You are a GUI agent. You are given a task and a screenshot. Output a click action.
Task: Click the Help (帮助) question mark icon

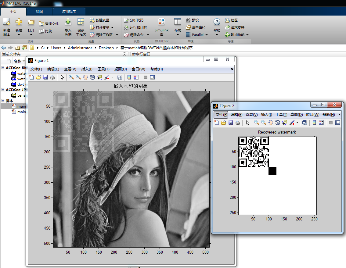[x=217, y=22]
